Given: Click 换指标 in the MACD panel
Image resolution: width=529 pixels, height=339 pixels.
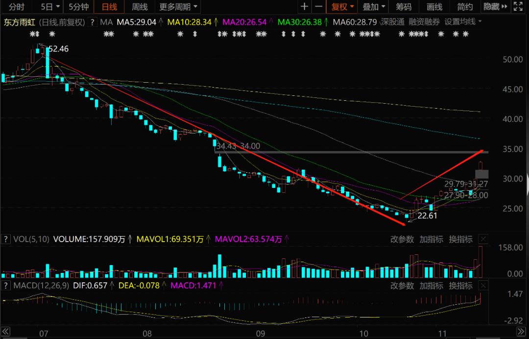Looking at the screenshot, I should pos(460,285).
